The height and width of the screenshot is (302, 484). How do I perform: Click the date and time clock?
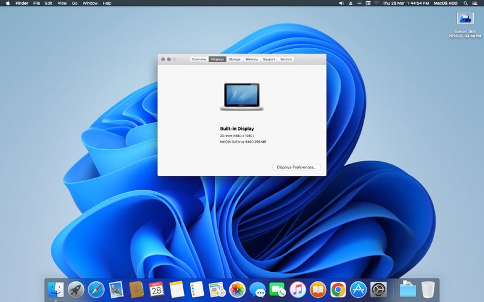pos(405,3)
